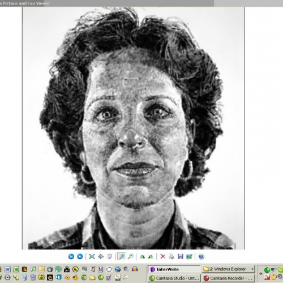Go to the next image
283x283 pixels.
point(80,256)
